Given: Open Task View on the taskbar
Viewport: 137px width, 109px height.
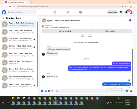Looking at the screenshot, I should pos(8,102).
